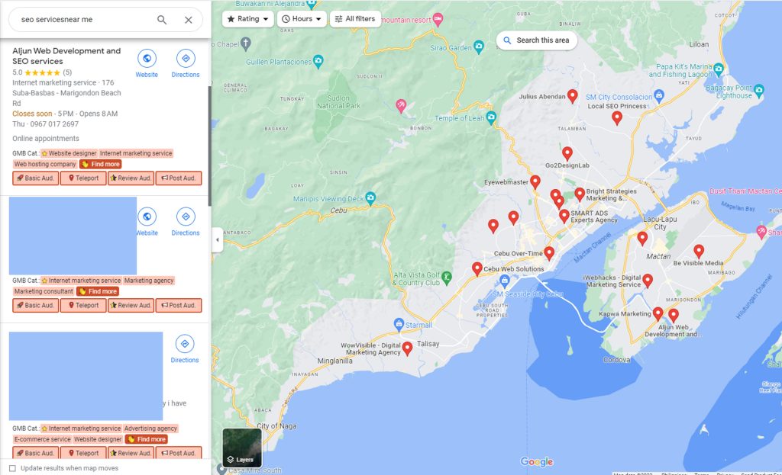Click the SM Seaside City Cebu icon
This screenshot has width=782, height=475.
tap(505, 281)
